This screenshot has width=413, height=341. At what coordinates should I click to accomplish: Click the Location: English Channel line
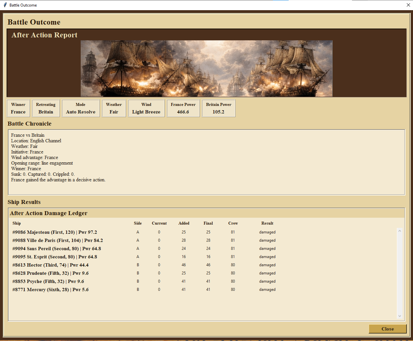click(x=36, y=141)
